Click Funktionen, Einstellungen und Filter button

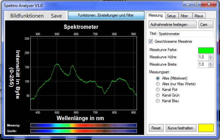(x=106, y=16)
